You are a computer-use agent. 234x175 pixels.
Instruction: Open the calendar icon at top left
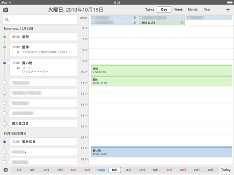6,10
